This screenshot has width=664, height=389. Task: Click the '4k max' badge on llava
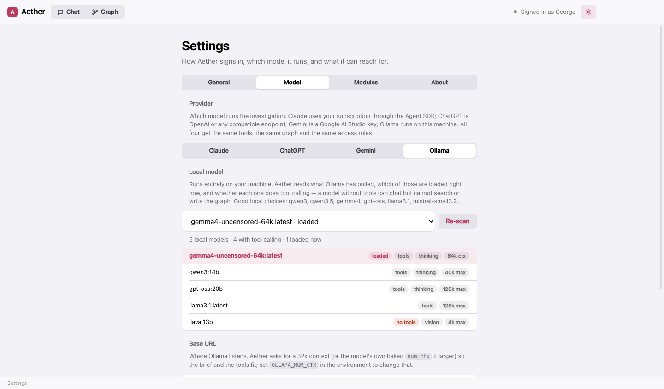pyautogui.click(x=457, y=322)
